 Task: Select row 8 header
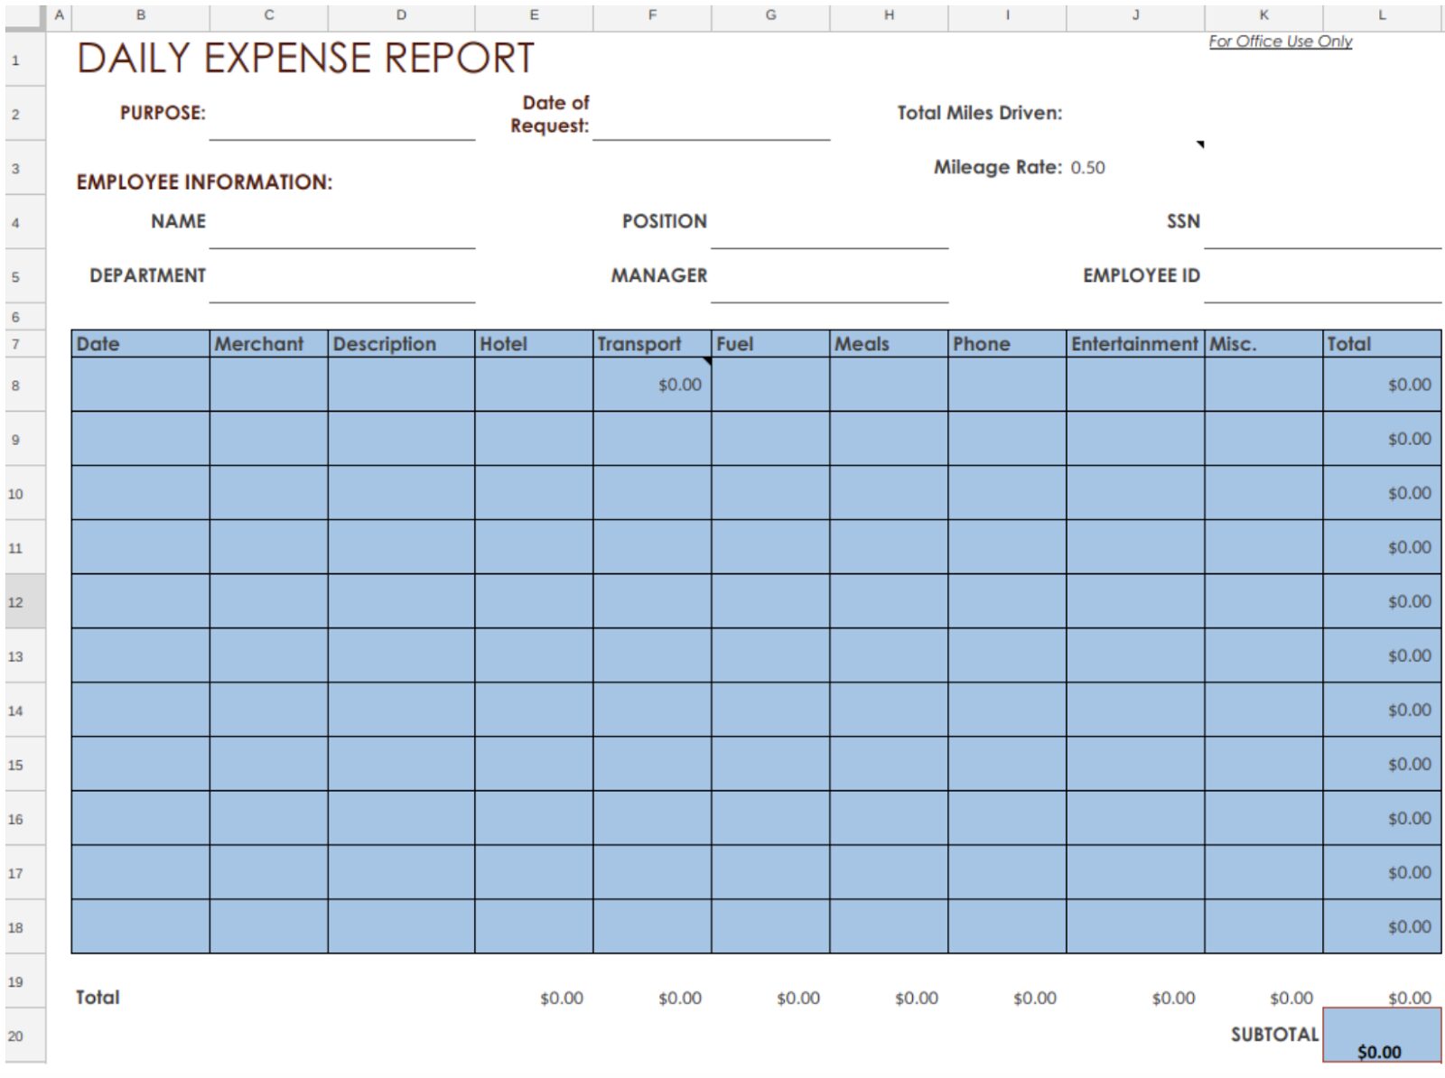tap(24, 385)
